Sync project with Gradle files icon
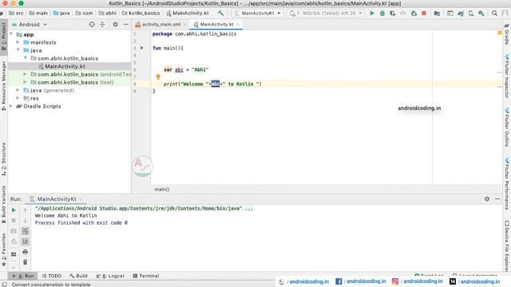The image size is (511, 287). 461,14
